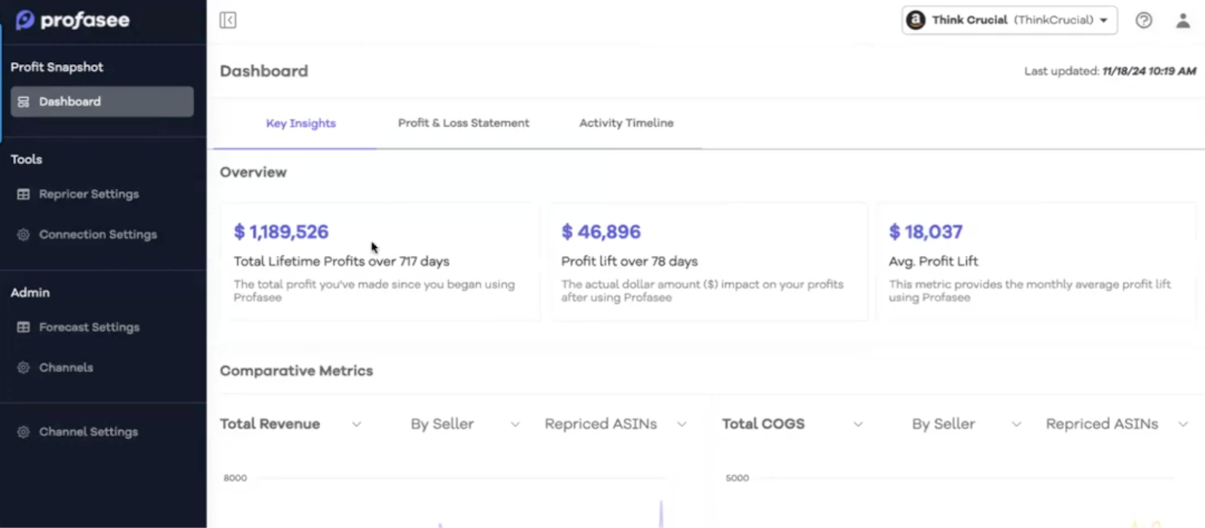This screenshot has height=528, width=1205.
Task: Open the help question mark icon
Action: [1143, 20]
